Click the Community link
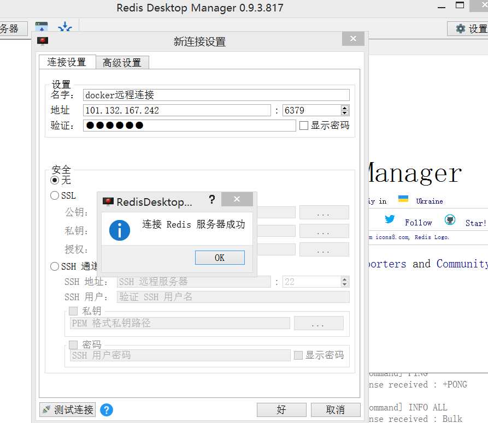 (x=462, y=264)
